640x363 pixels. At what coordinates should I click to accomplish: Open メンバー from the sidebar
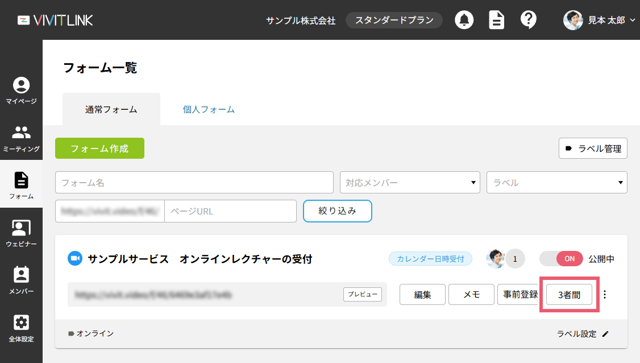[21, 280]
